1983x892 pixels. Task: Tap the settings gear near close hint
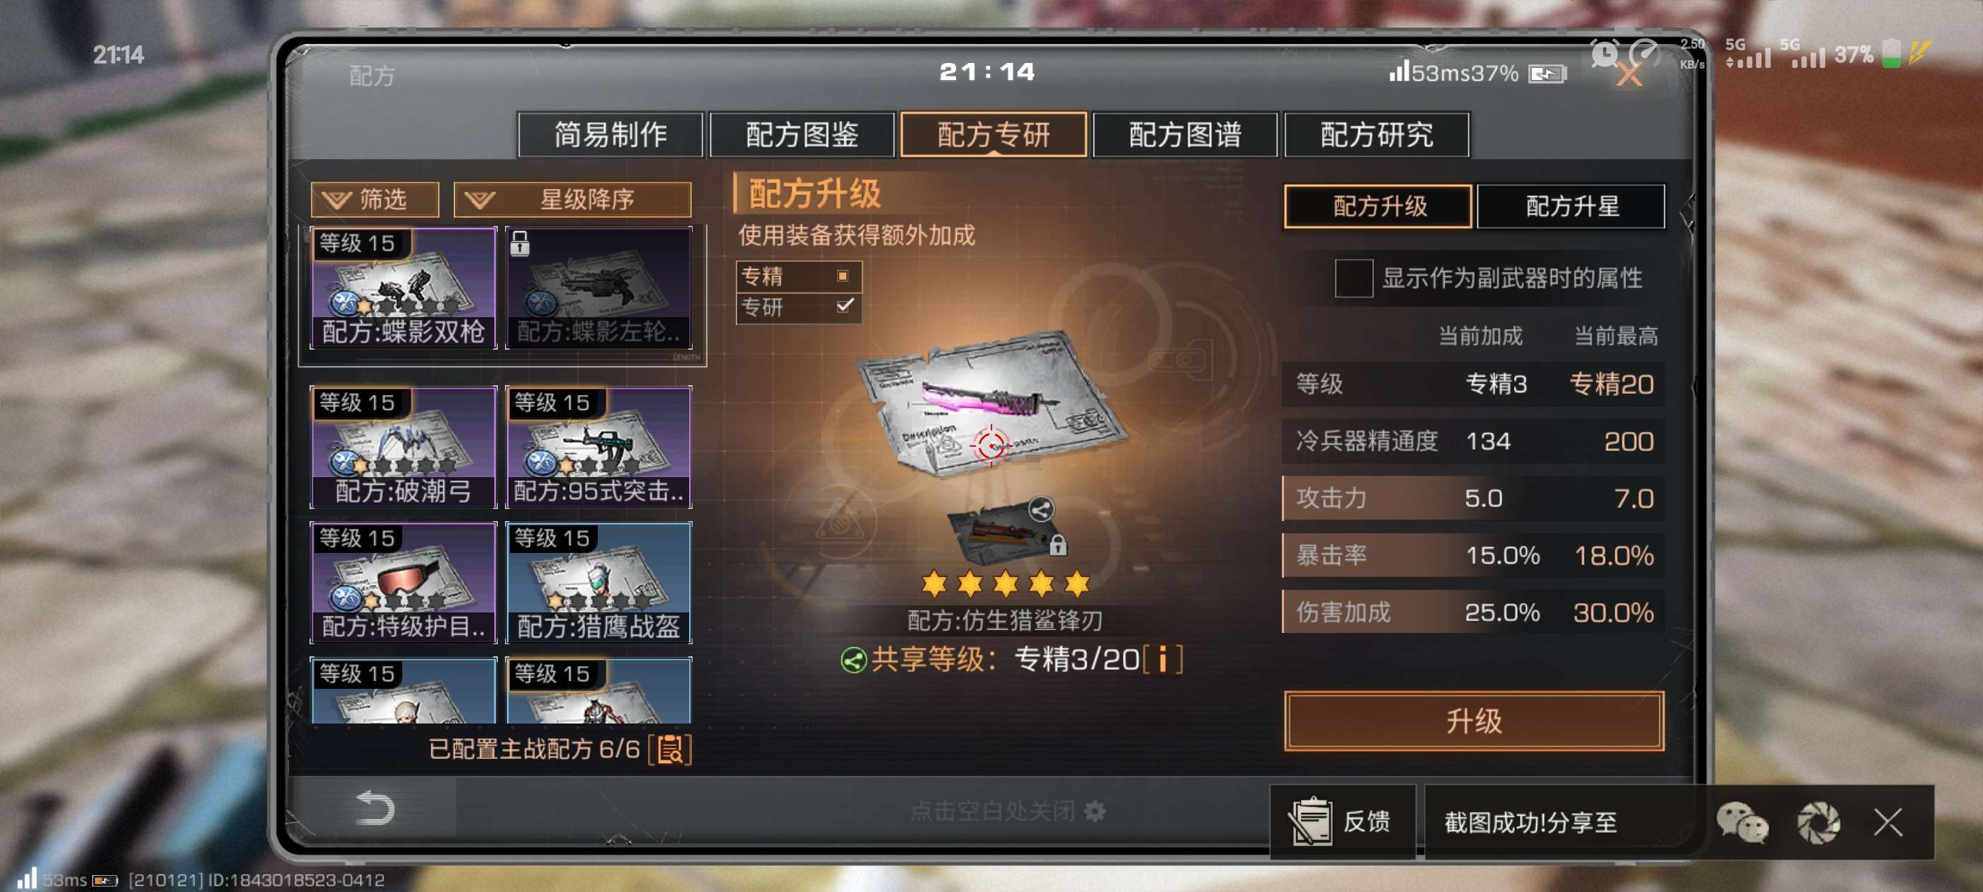1095,811
